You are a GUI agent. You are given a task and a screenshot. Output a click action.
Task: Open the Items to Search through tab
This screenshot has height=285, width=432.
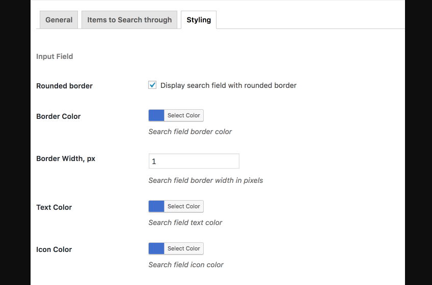[129, 20]
